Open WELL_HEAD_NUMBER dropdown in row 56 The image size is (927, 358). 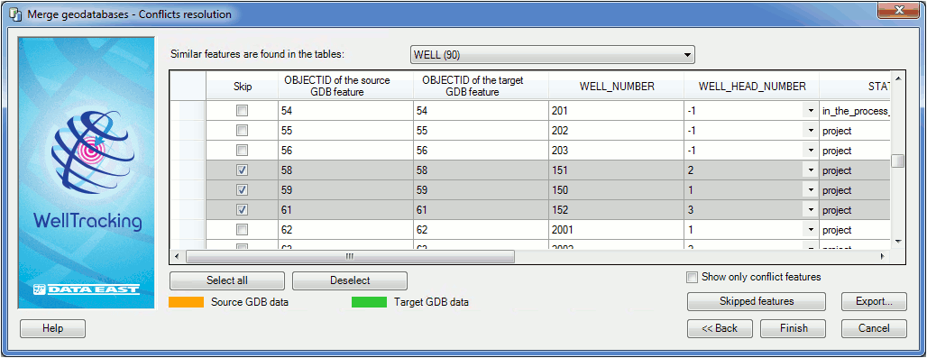click(x=810, y=151)
